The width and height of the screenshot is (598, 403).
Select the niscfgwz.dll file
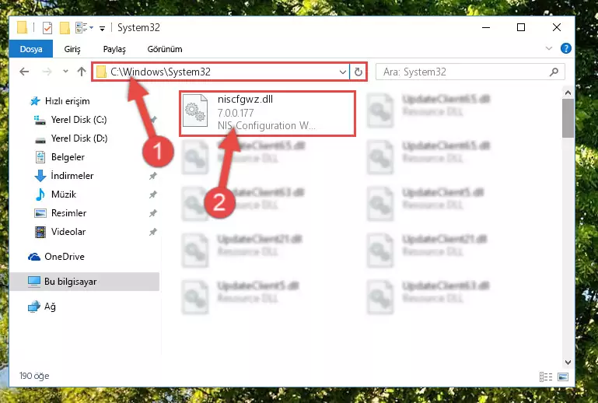tap(268, 113)
